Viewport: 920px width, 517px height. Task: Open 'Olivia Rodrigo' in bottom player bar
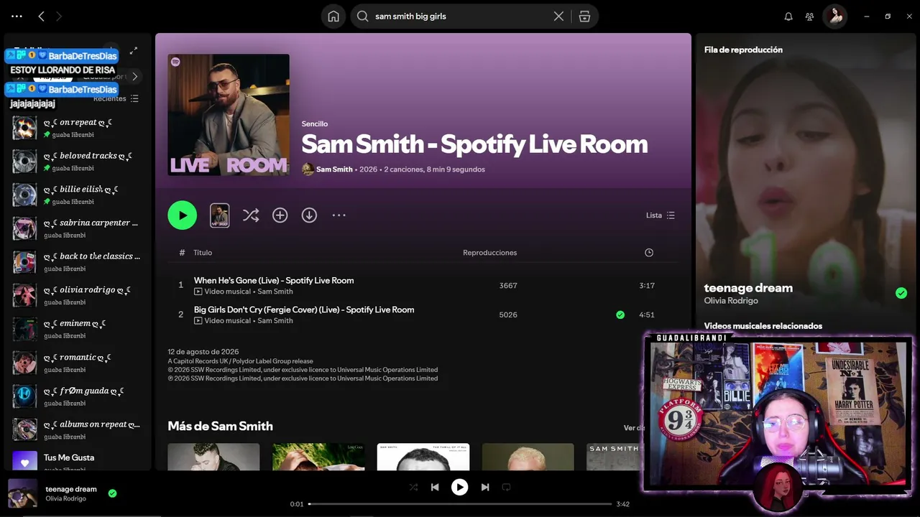point(65,498)
